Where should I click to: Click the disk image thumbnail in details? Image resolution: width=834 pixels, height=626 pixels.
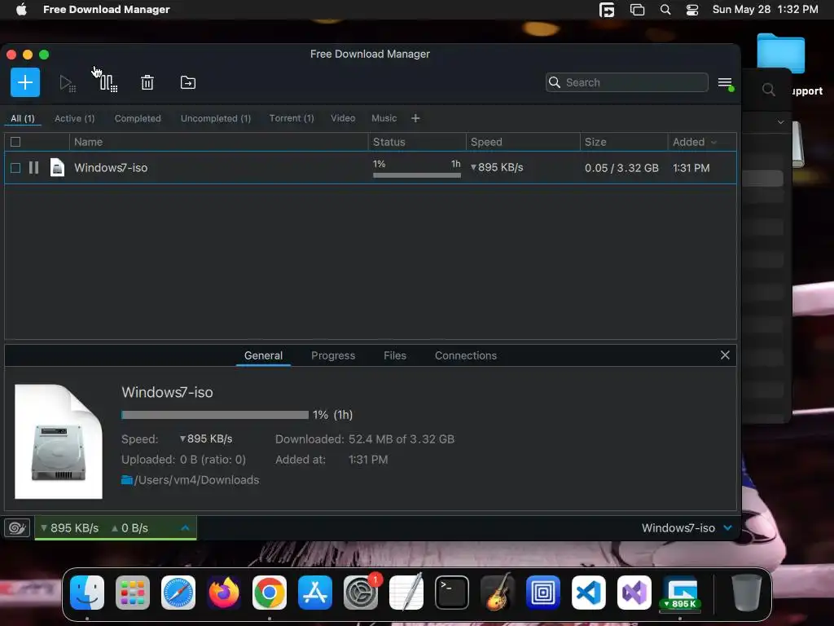(x=59, y=442)
